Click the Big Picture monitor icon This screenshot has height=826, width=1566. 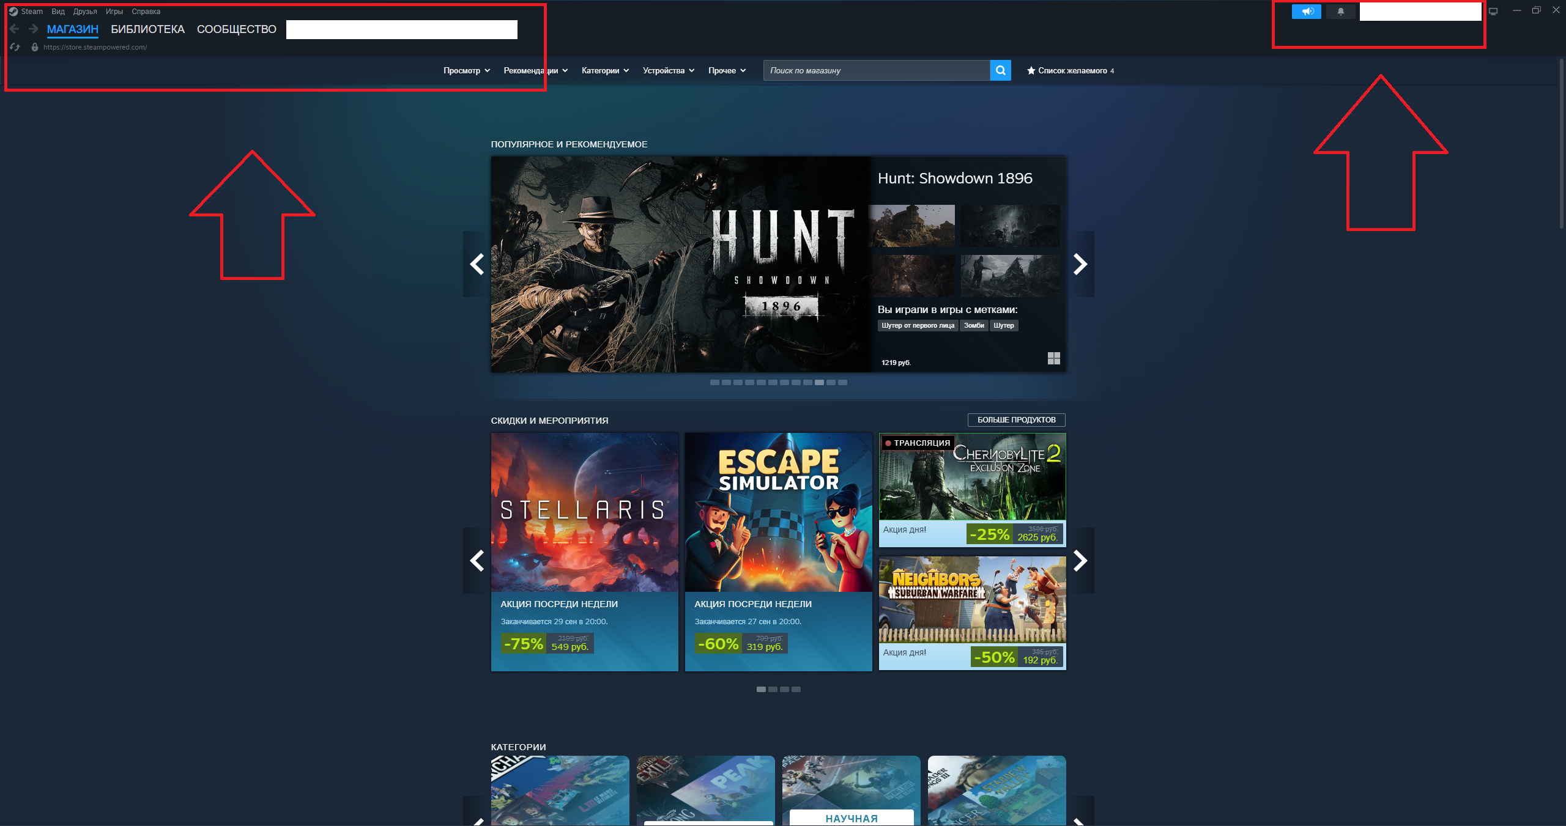click(1493, 11)
